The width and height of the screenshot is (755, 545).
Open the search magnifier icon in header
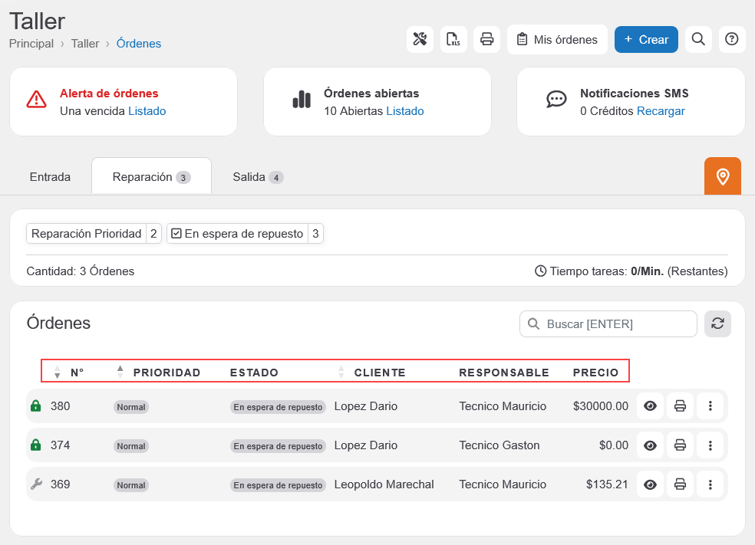click(x=697, y=39)
